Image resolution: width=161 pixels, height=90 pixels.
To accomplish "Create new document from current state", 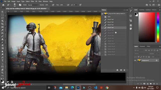I will tap(117, 70).
